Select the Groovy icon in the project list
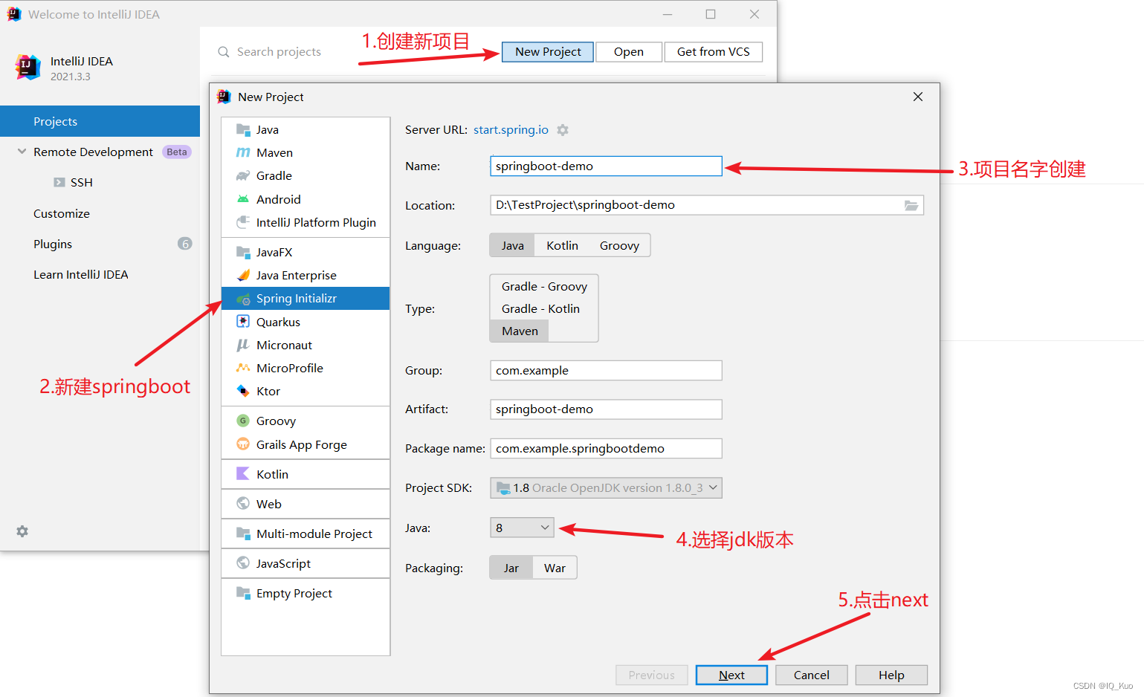The height and width of the screenshot is (697, 1144). 243,421
